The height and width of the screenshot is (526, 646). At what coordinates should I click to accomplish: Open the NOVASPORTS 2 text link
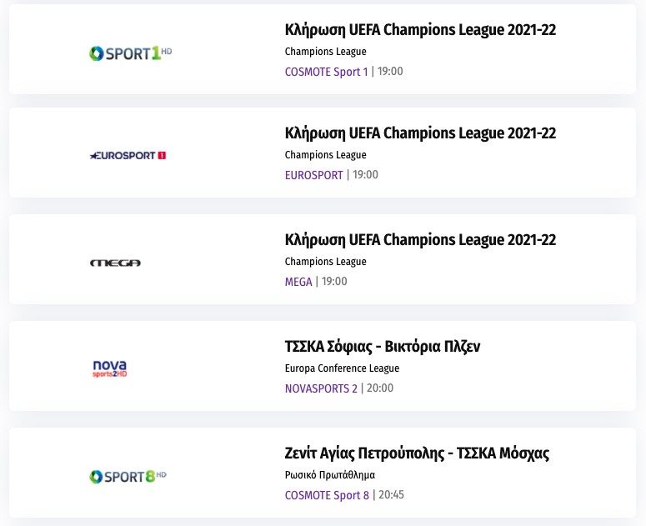pos(321,388)
